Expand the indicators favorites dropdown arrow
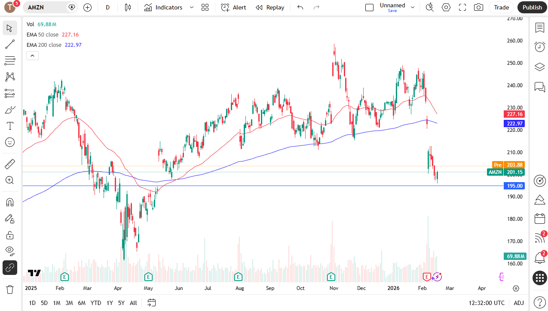The width and height of the screenshot is (548, 311). coord(192,7)
